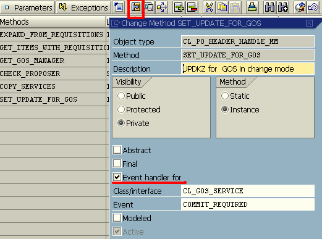Click the Class/interface field CL_GOS_SERVICE
The height and width of the screenshot is (239, 322).
(248, 191)
